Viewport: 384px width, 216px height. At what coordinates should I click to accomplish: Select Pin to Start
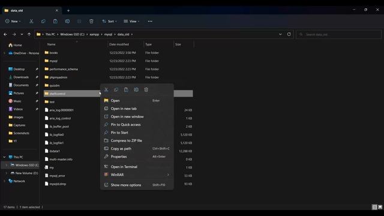point(137,133)
